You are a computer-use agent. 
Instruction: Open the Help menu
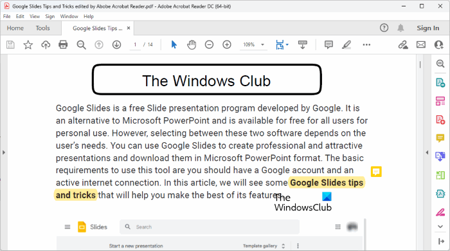point(89,16)
